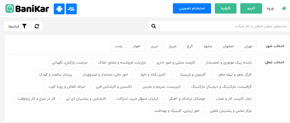Click the refresh arrows icon
This screenshot has width=290, height=123.
pos(37,26)
